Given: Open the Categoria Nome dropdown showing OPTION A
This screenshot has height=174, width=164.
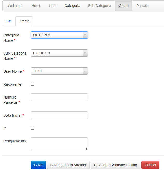Looking at the screenshot, I should click(x=59, y=35).
